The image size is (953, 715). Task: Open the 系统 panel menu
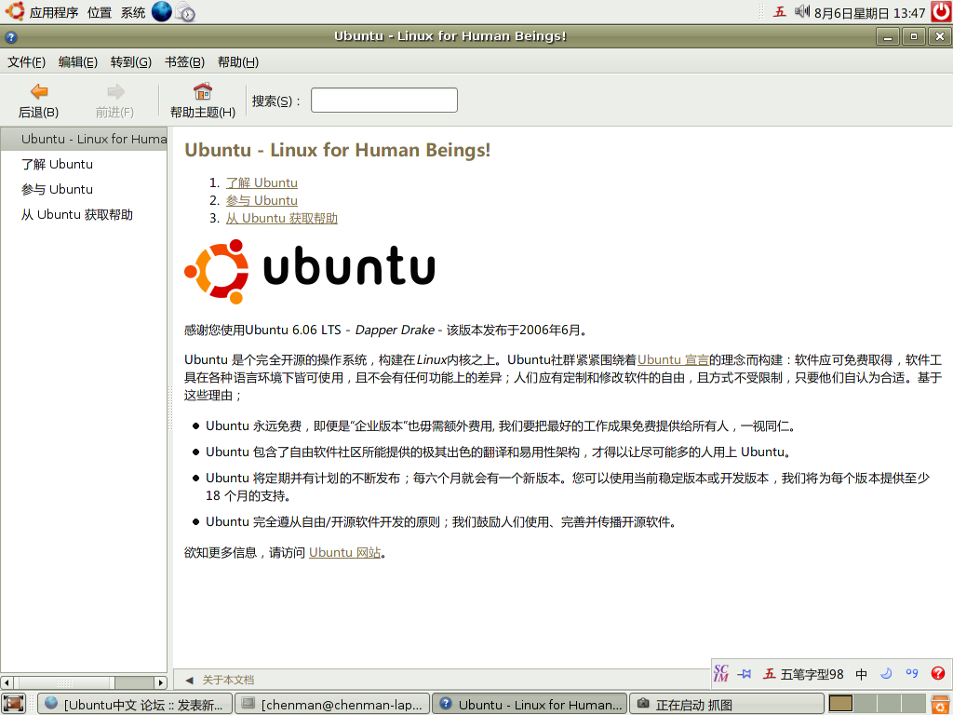(132, 12)
